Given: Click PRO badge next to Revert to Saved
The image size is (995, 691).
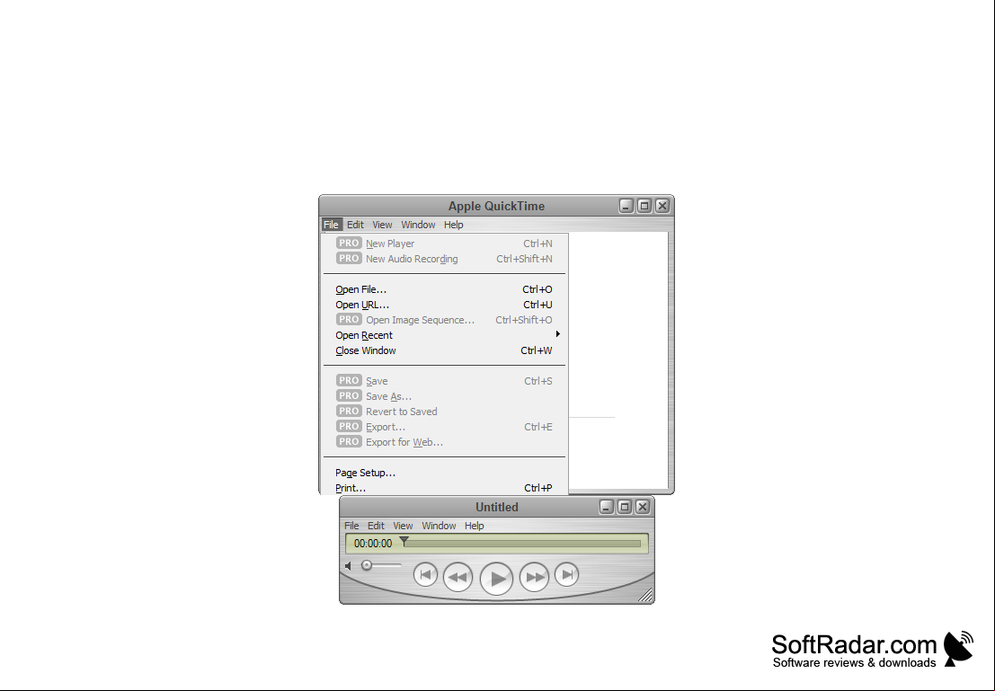Looking at the screenshot, I should coord(349,411).
